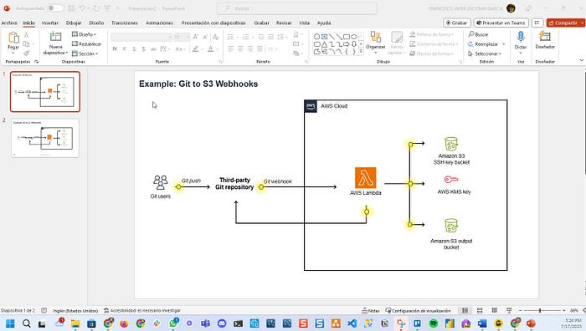This screenshot has width=586, height=331.
Task: Click the Pegar paste icon
Action: point(13,38)
